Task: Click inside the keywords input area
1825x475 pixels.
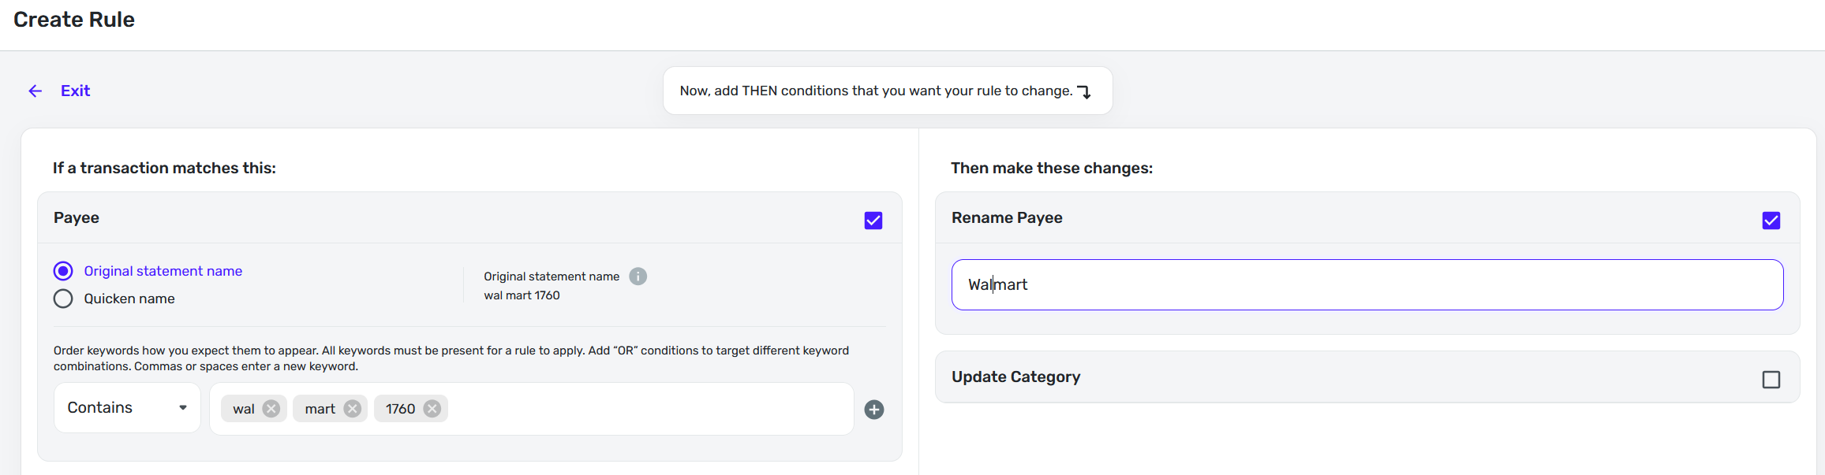Action: [x=647, y=409]
